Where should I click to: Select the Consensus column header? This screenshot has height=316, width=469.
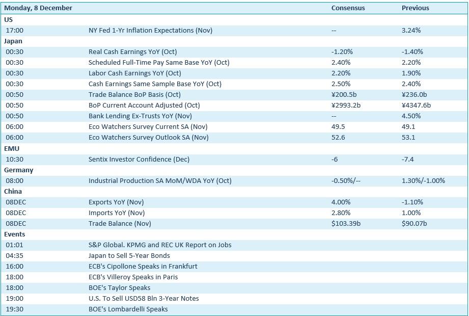[x=348, y=8]
